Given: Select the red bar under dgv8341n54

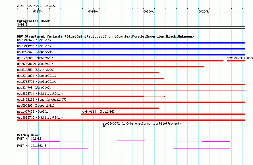Looking at the screenshot, I should (x=90, y=79).
